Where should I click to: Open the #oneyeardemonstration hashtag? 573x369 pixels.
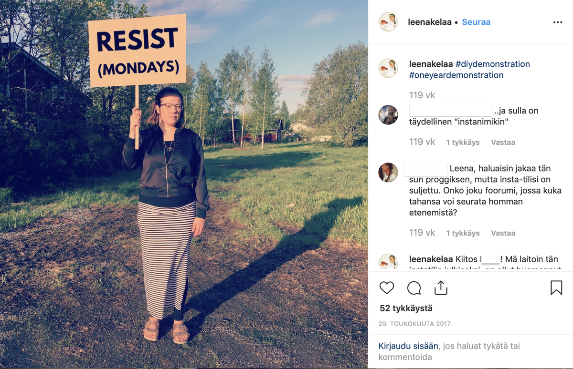point(456,75)
